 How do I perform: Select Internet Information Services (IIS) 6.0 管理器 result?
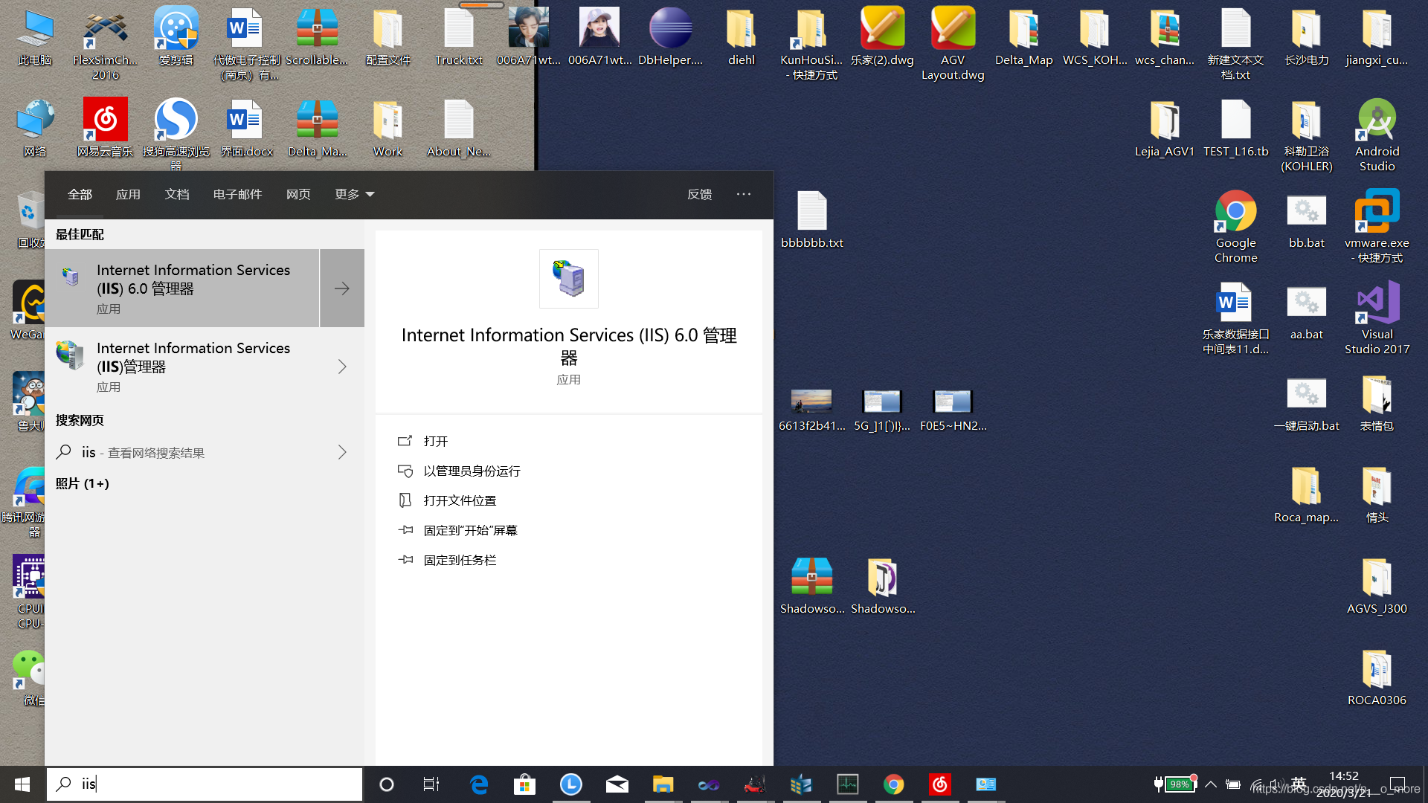pos(182,288)
